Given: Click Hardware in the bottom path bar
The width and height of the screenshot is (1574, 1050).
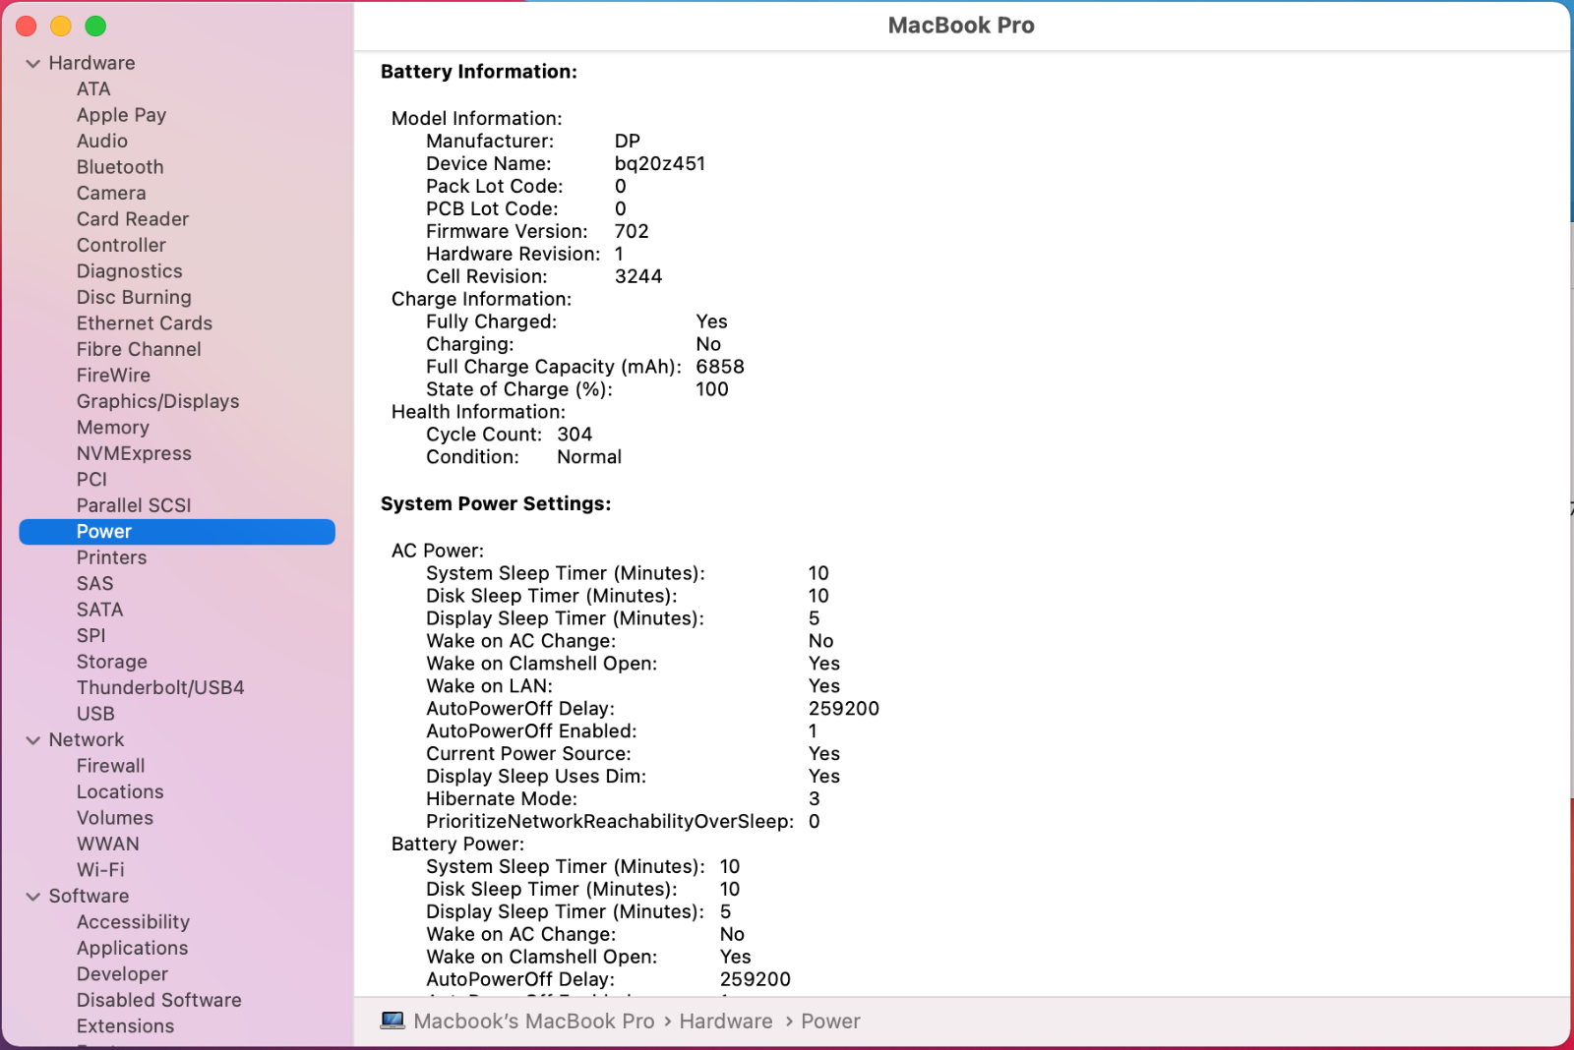Looking at the screenshot, I should point(725,1021).
